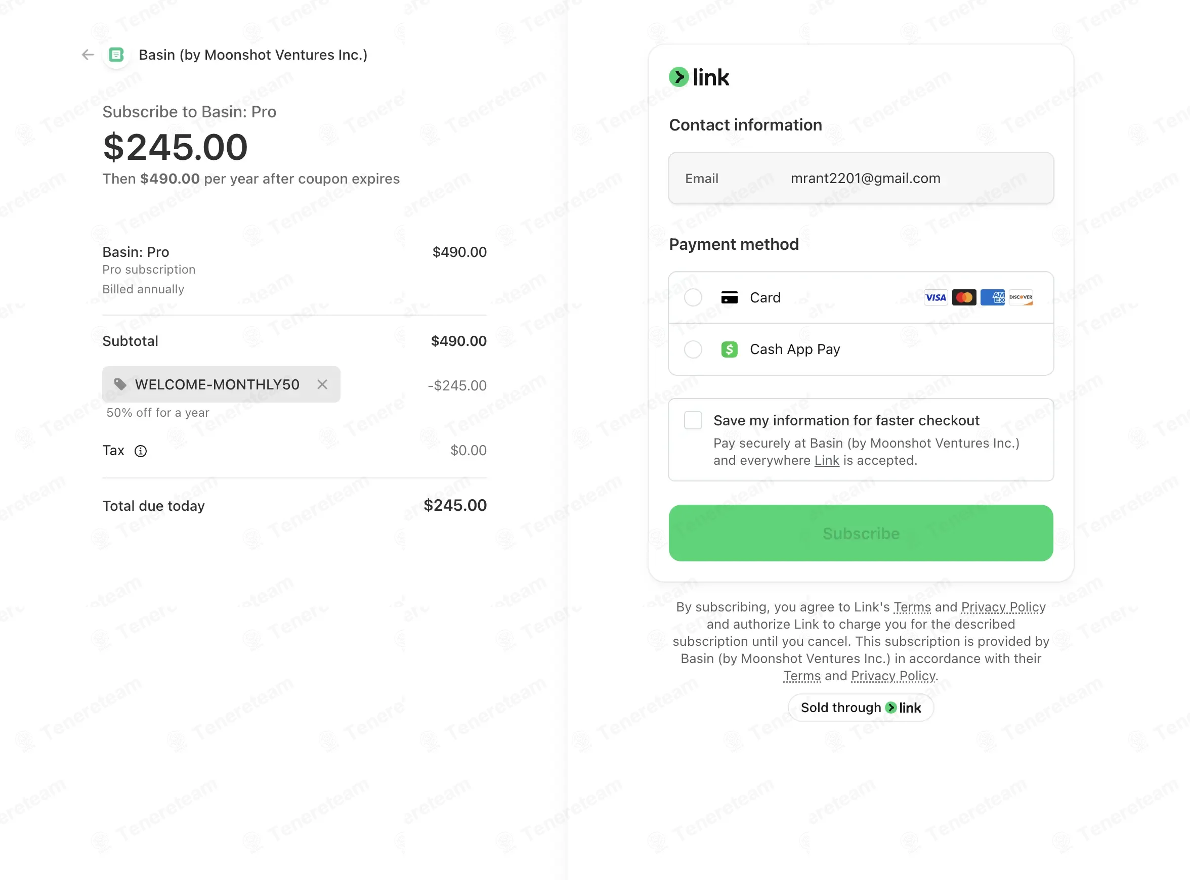Click the black card icon
1190x880 pixels.
click(x=729, y=297)
